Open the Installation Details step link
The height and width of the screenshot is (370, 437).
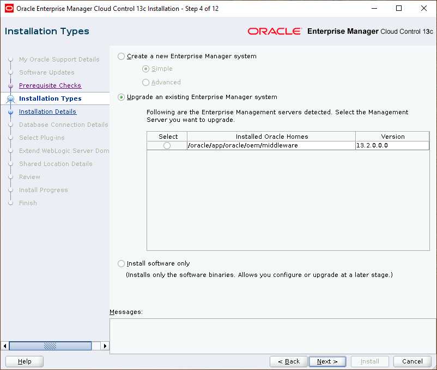pyautogui.click(x=47, y=112)
